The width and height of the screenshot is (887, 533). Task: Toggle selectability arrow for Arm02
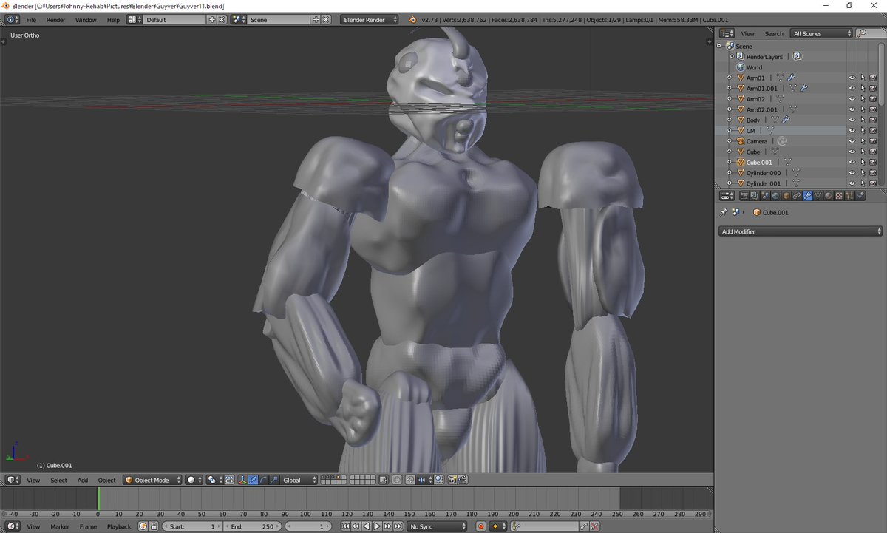tap(862, 99)
